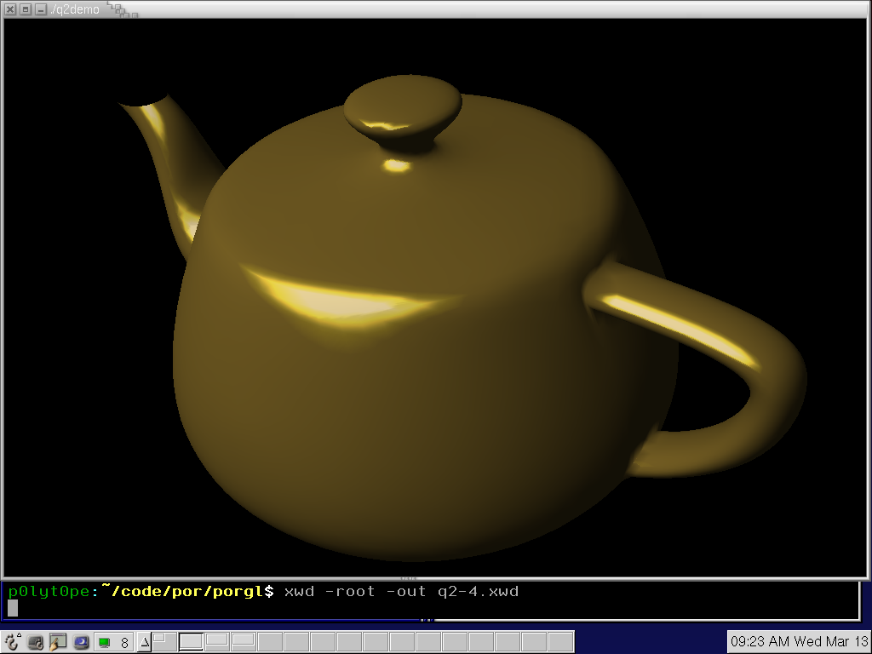Select the highlighted active pager workspace
This screenshot has height=654, width=872.
click(x=191, y=641)
